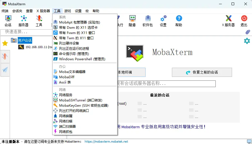Open the paper plane macros sidebar tab
The image size is (252, 144).
coord(5,70)
